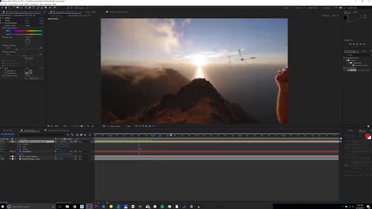The width and height of the screenshot is (372, 209).
Task: Select the Hand tool
Action: (6, 8)
